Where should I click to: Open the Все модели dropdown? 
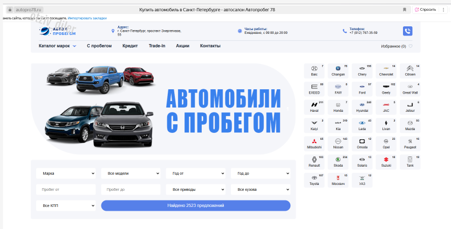coord(131,174)
